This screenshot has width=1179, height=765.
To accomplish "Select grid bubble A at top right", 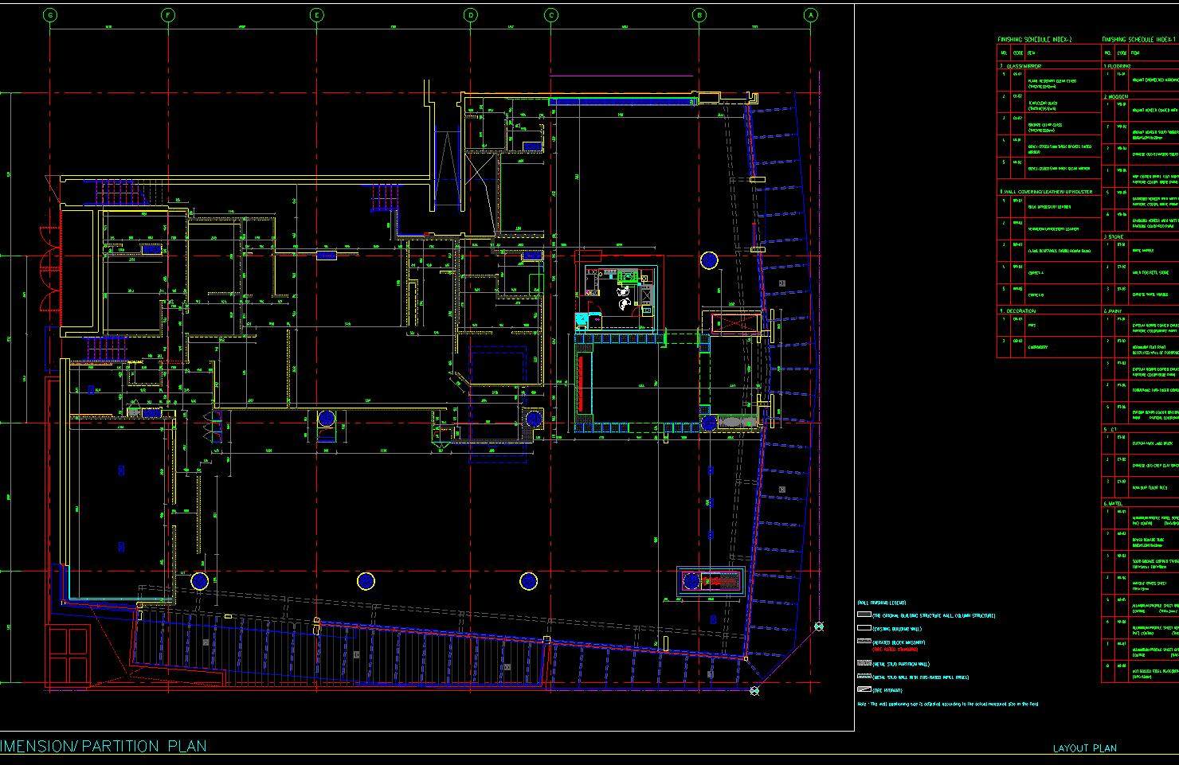I will [811, 15].
